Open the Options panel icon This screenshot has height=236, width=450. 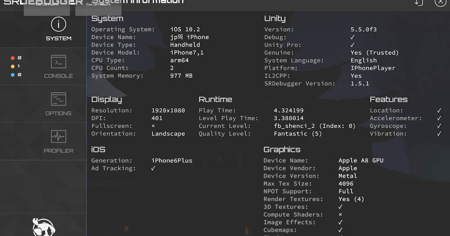click(x=58, y=98)
